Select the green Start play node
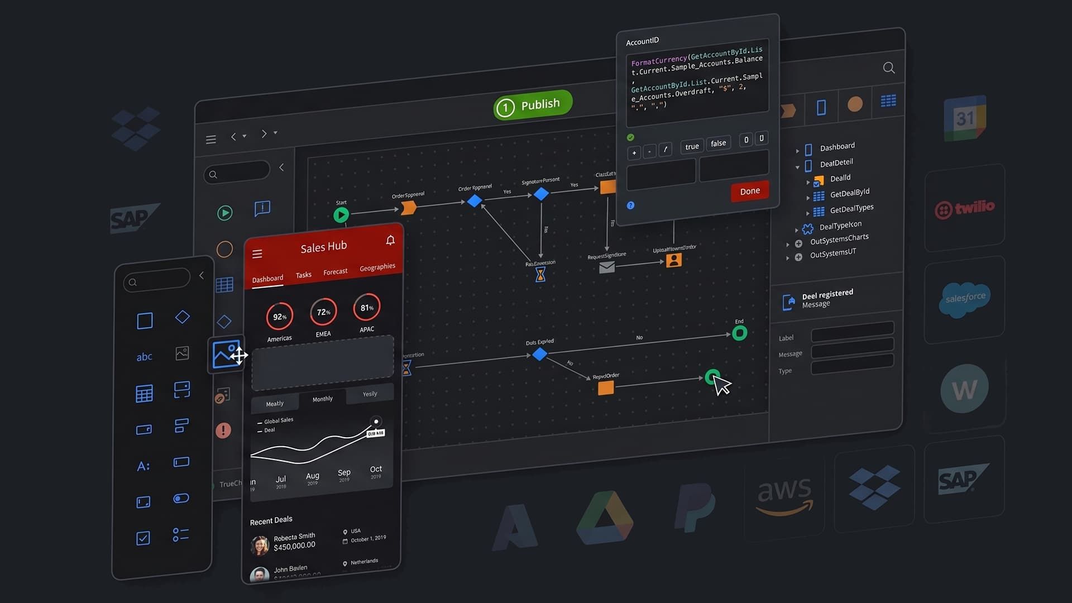Screen dimensions: 1072x603 pos(341,214)
